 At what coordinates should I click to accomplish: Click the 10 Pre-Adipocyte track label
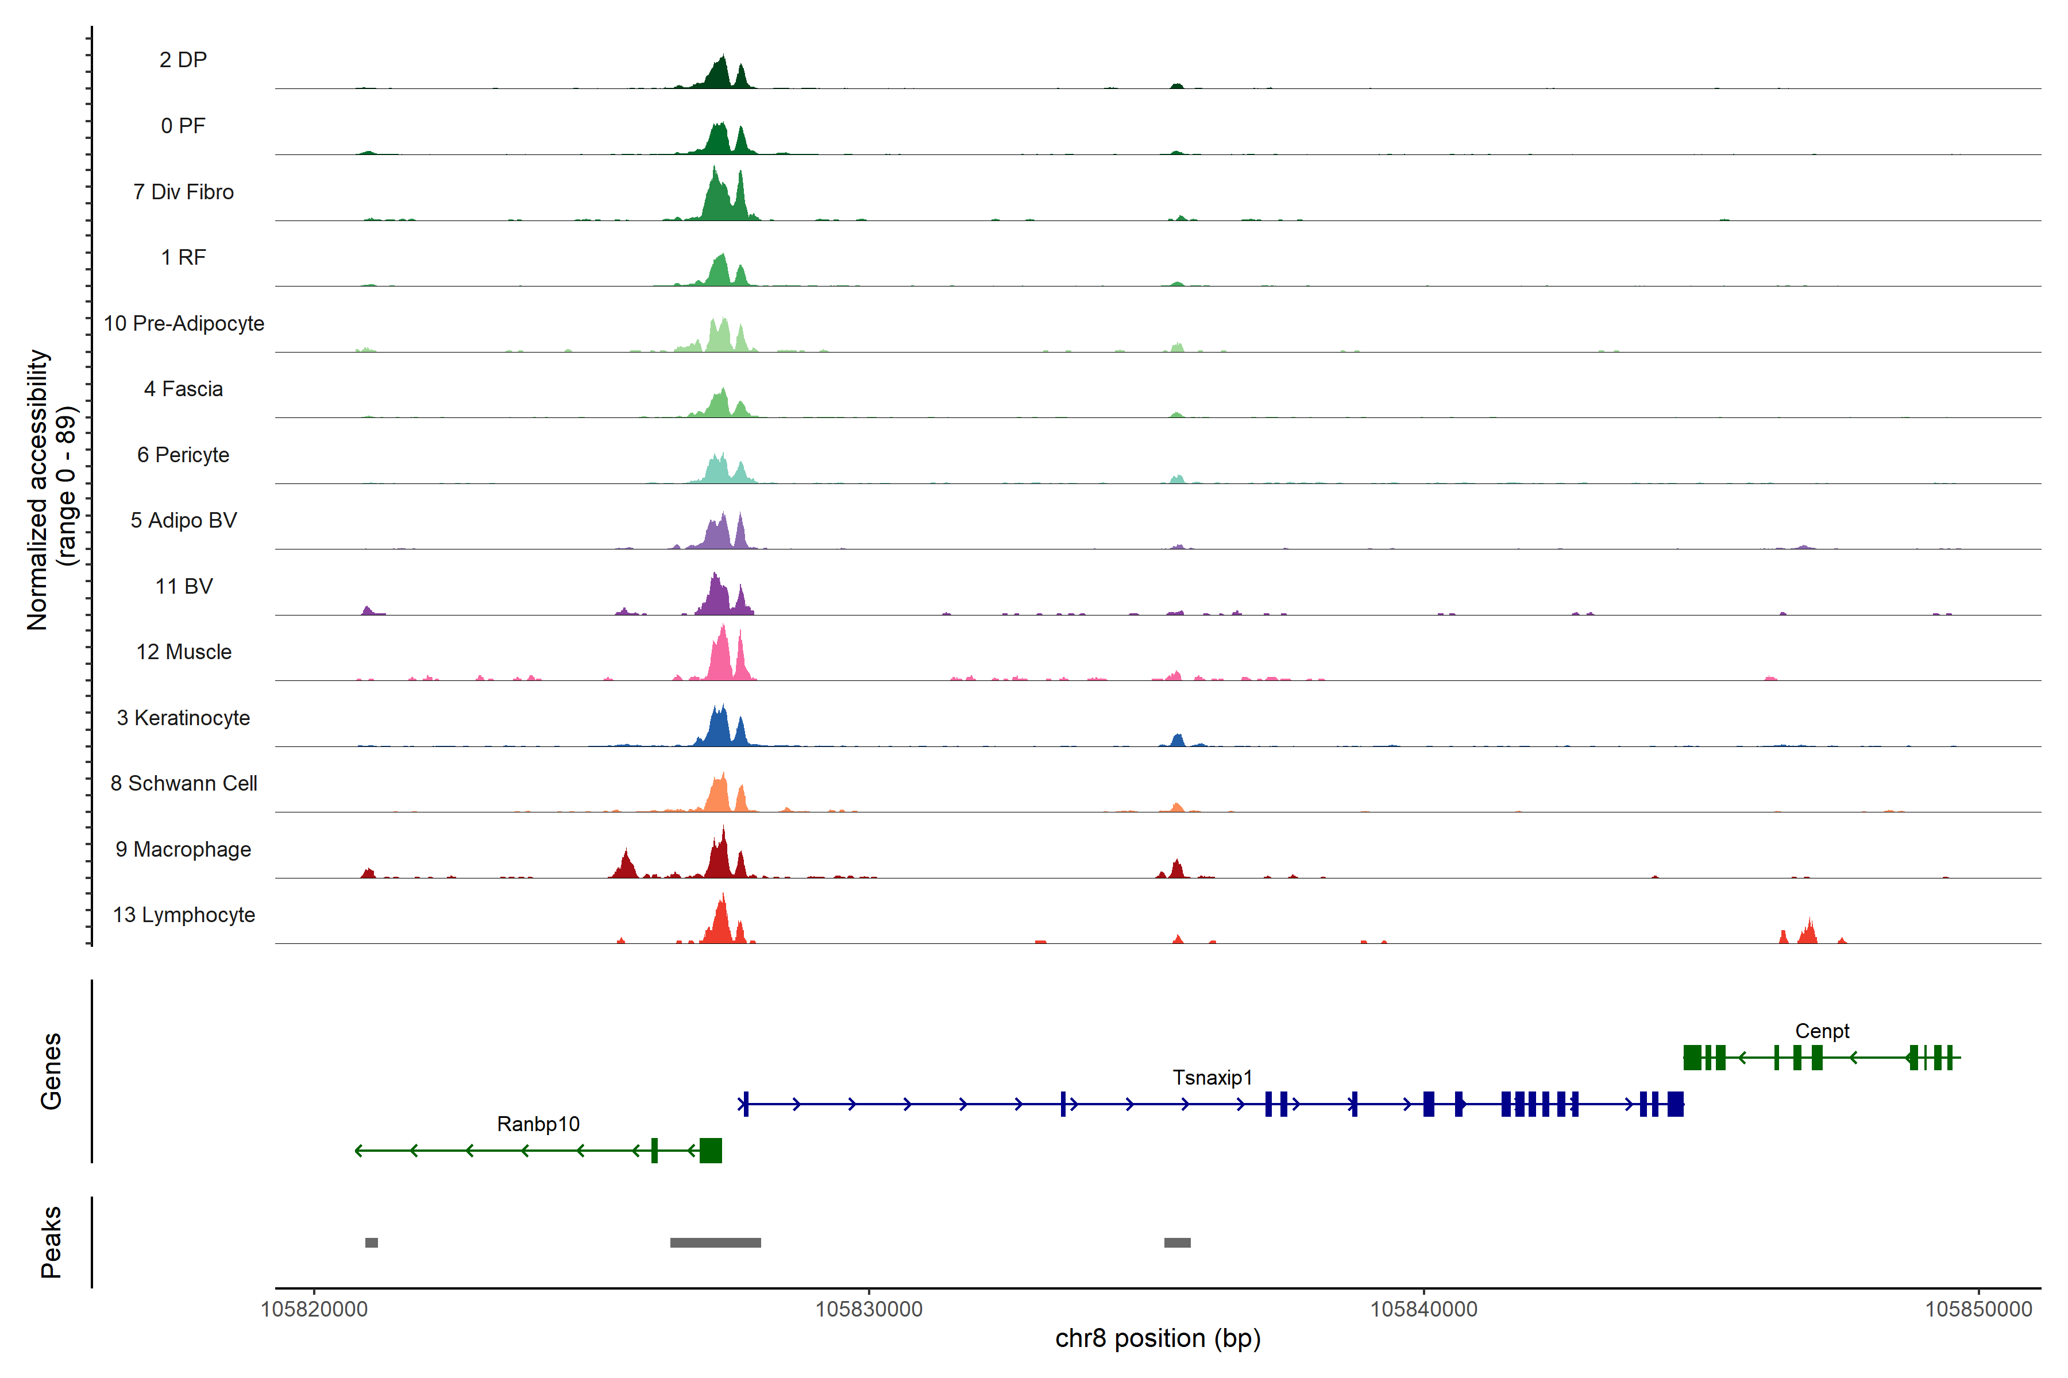click(x=184, y=323)
